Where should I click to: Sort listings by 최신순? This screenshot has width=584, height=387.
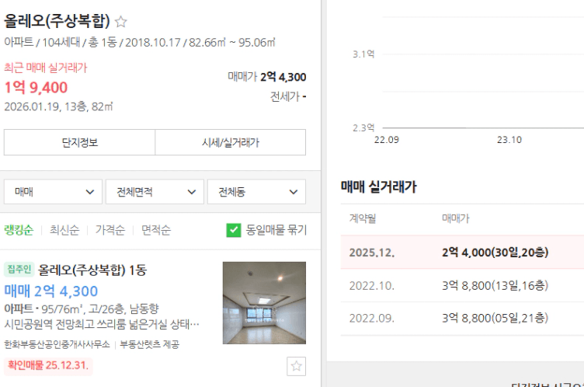[x=64, y=230]
